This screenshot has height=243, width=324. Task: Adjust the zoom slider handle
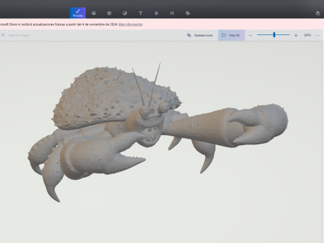274,34
